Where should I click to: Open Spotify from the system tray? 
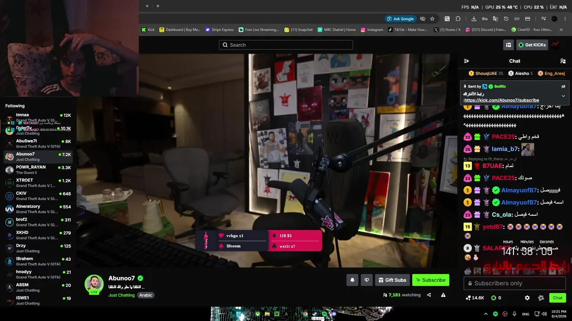[x=495, y=314]
